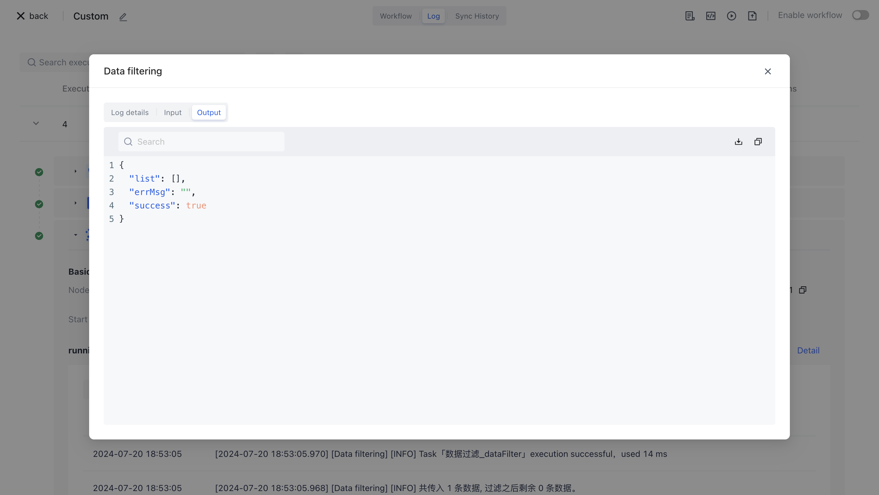
Task: Expand the first node log entry
Action: (x=75, y=171)
